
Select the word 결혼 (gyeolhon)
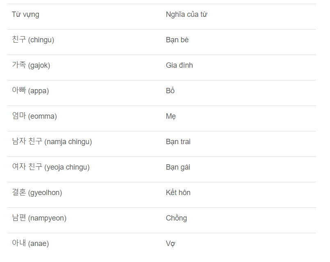[37, 193]
